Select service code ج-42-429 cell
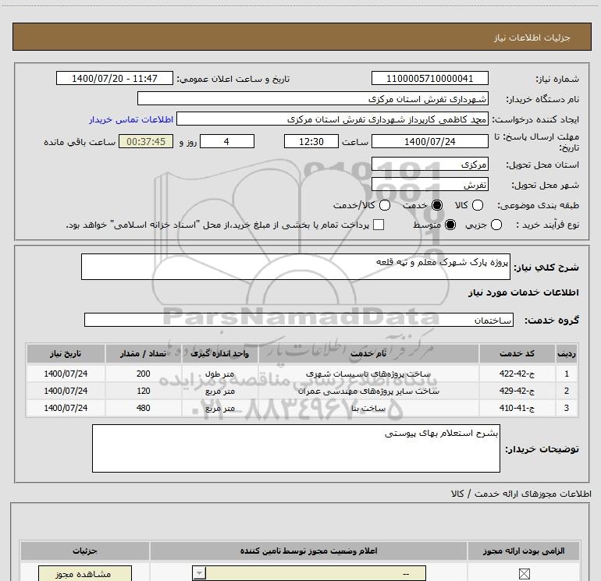601x581 pixels. [517, 391]
